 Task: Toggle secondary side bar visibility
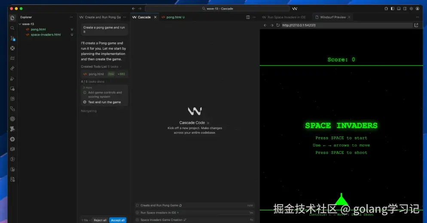405,9
